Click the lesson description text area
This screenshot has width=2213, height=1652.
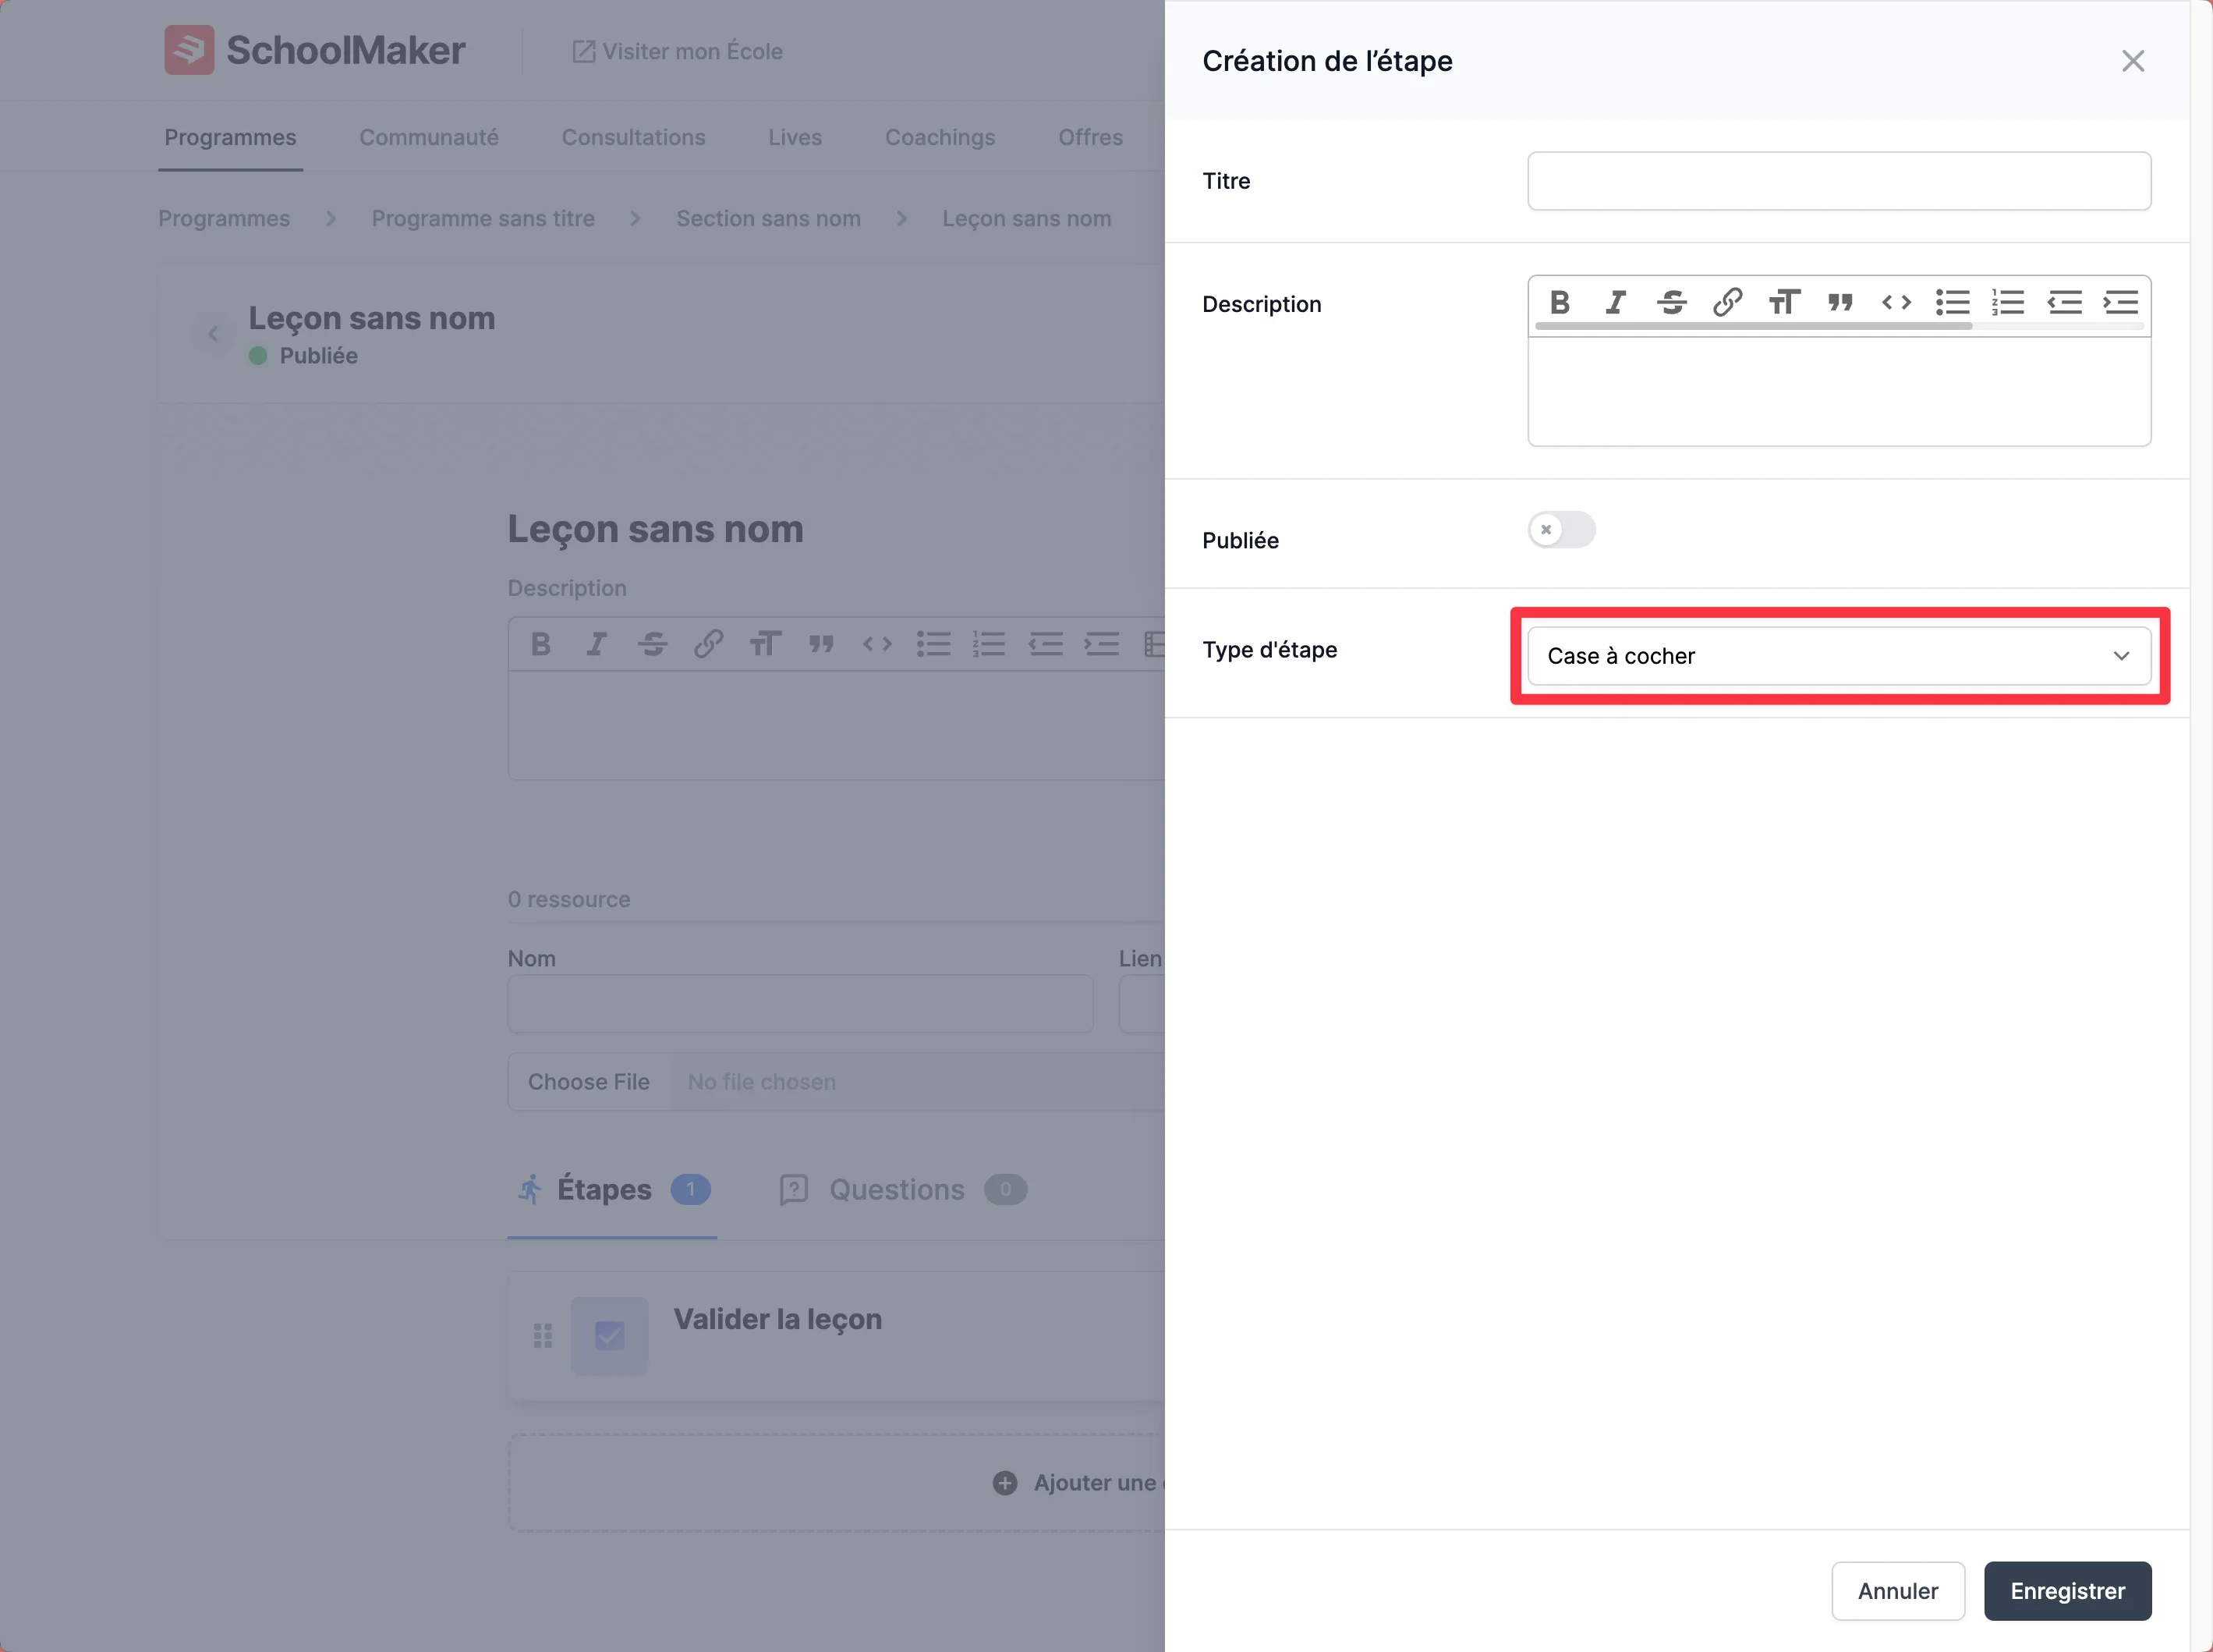[x=837, y=725]
